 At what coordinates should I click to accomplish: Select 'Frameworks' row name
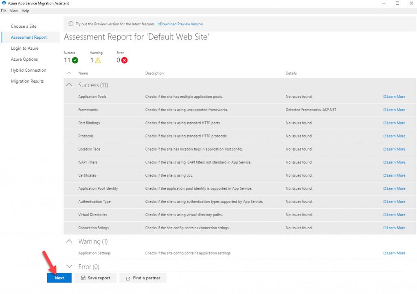88,110
